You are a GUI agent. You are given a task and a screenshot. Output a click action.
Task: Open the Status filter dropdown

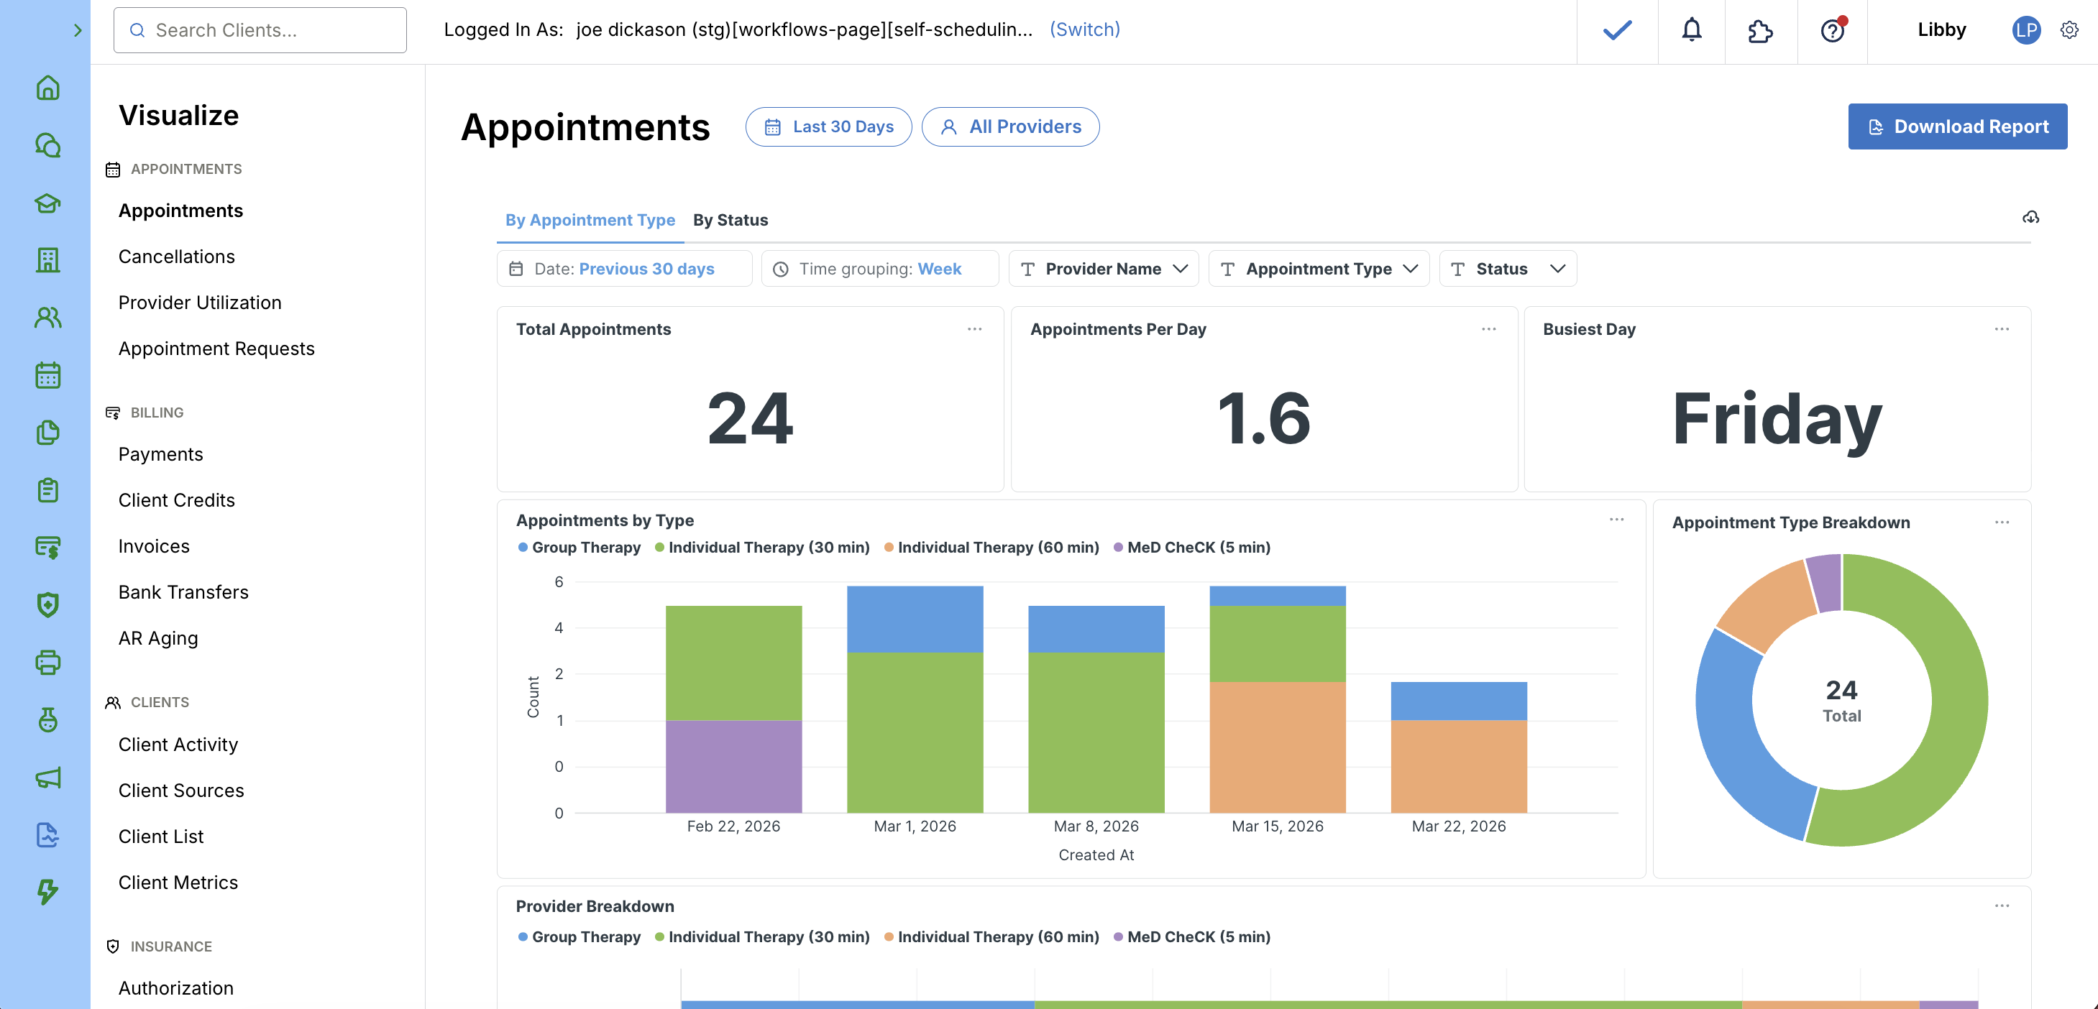click(x=1507, y=269)
